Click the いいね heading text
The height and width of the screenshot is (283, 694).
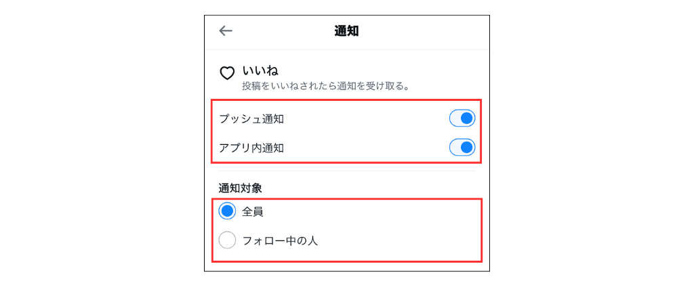tap(261, 70)
